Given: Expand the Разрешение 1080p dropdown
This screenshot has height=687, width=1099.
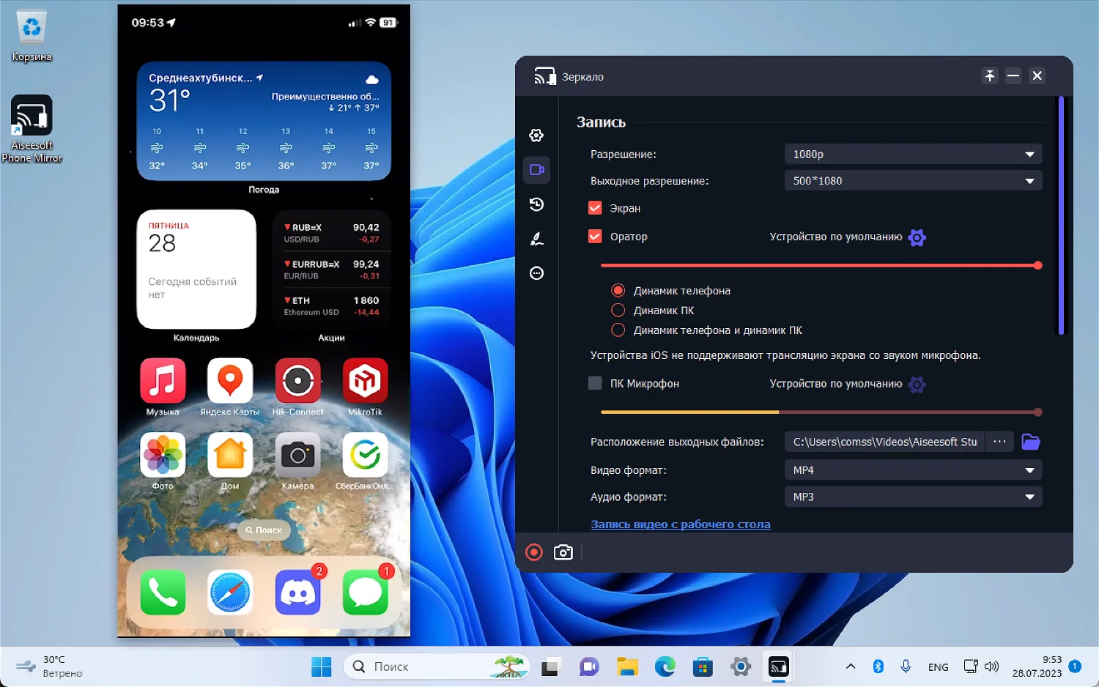Looking at the screenshot, I should point(912,154).
